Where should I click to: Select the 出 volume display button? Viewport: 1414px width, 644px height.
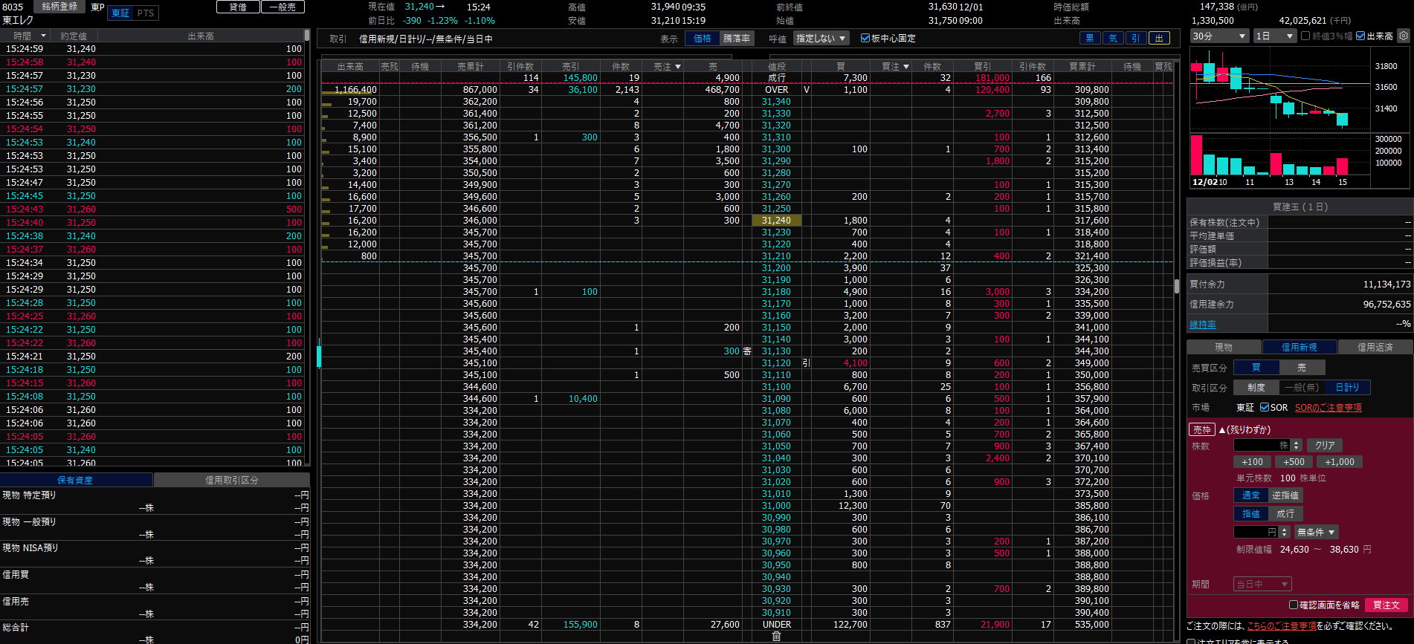tap(1158, 39)
